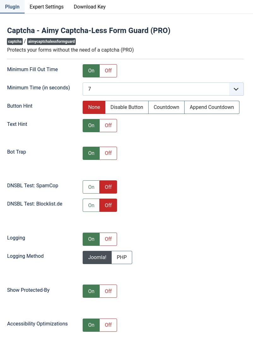Turn off the Text Hint option
This screenshot has height=339, width=253.
[108, 126]
